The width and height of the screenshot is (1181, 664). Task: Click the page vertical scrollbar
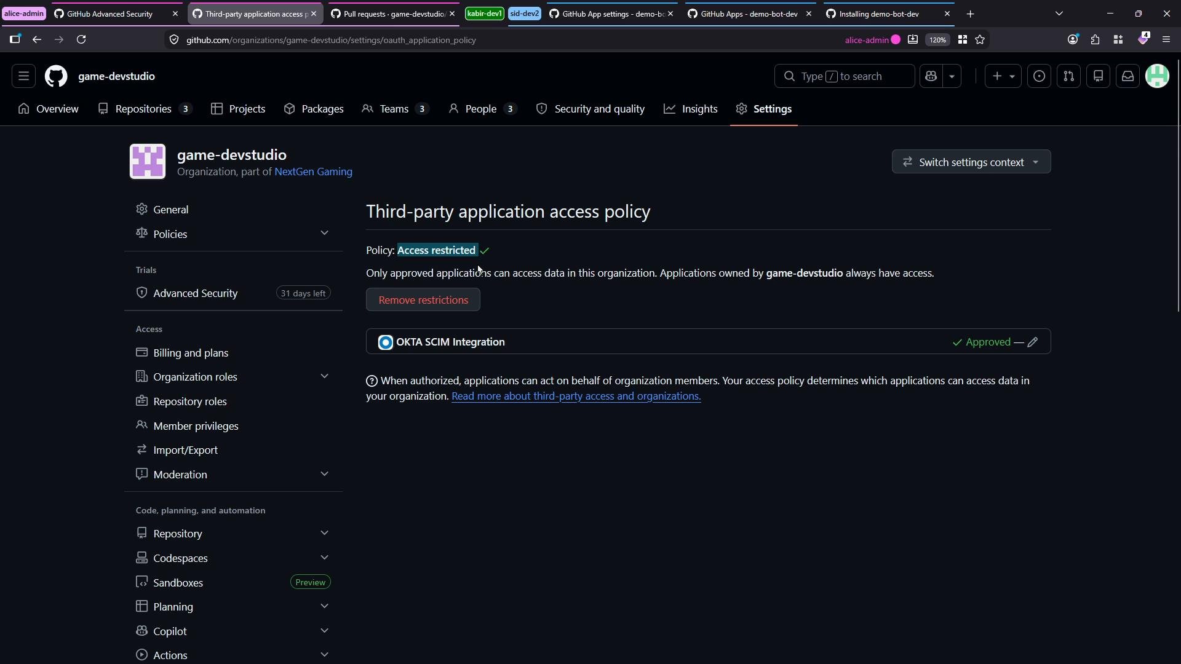click(x=1178, y=184)
